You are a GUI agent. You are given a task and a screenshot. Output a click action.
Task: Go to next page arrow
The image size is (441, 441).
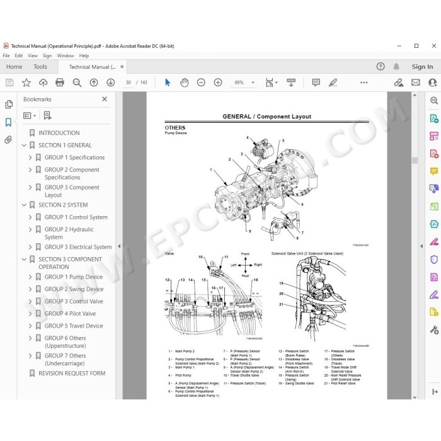(110, 83)
